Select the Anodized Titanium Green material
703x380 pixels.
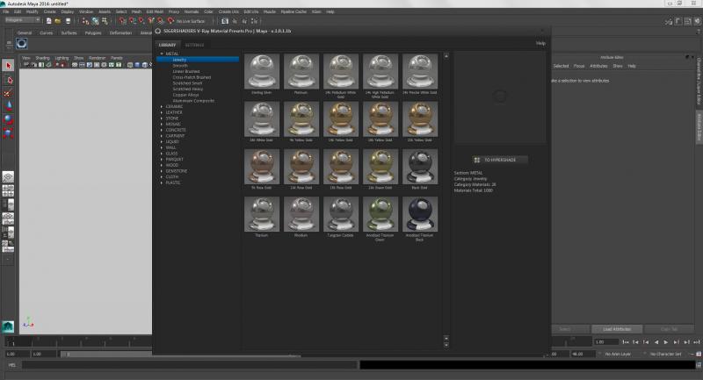(380, 213)
